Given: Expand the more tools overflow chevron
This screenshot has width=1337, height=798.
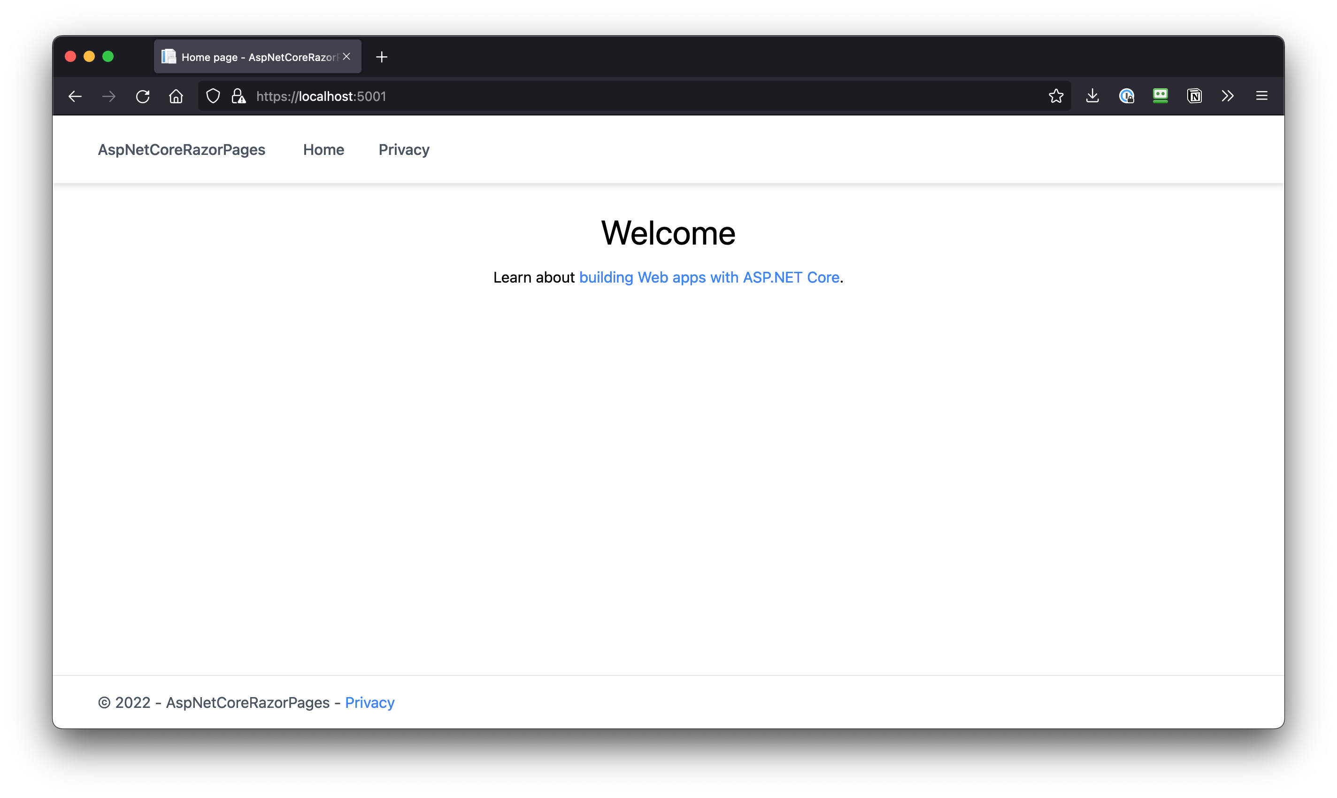Looking at the screenshot, I should [x=1228, y=96].
